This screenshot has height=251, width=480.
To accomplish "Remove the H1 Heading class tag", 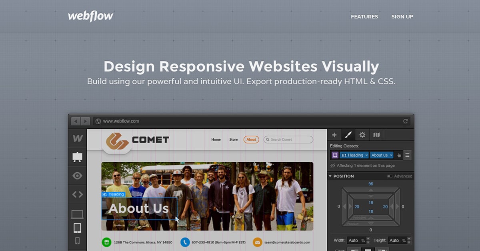I will coord(366,155).
